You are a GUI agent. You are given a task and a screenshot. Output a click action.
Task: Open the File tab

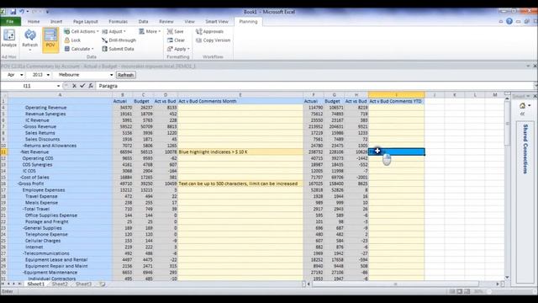(10, 22)
